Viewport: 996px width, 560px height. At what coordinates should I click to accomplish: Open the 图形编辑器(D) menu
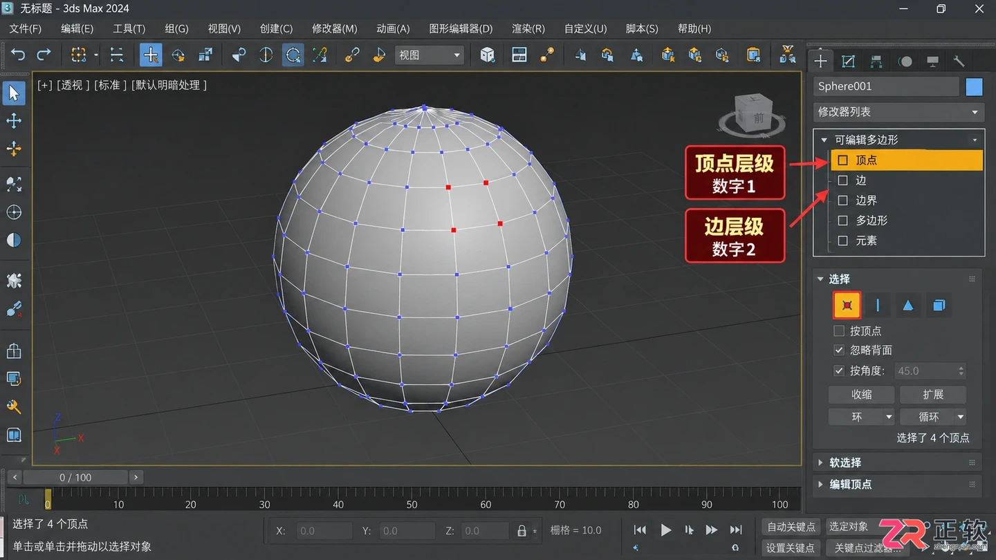point(461,28)
